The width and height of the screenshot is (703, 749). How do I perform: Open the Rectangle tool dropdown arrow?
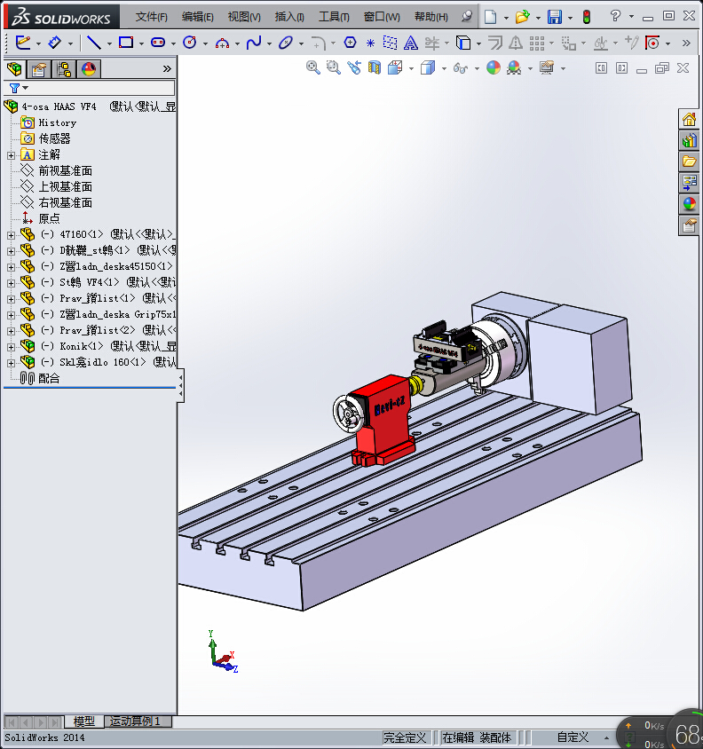pos(141,43)
